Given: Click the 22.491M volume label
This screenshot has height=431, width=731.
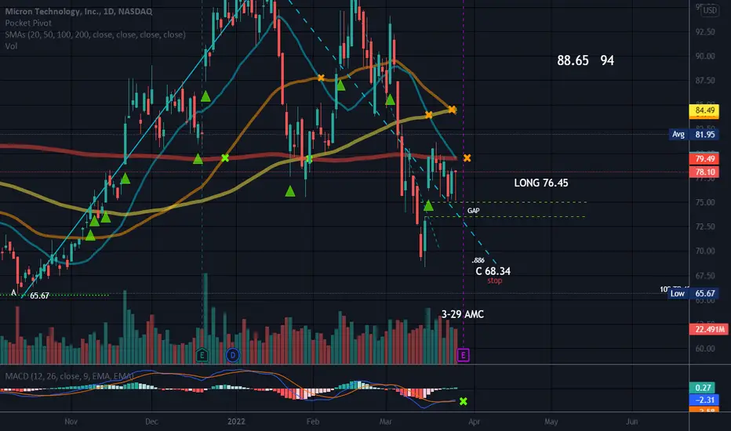Looking at the screenshot, I should pyautogui.click(x=708, y=329).
